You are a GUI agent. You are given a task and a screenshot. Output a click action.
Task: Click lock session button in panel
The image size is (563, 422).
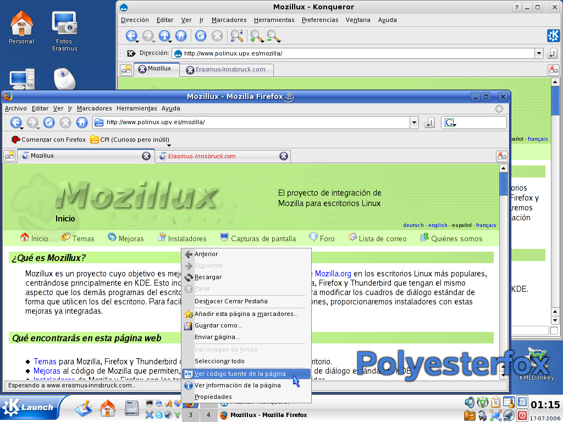522,401
